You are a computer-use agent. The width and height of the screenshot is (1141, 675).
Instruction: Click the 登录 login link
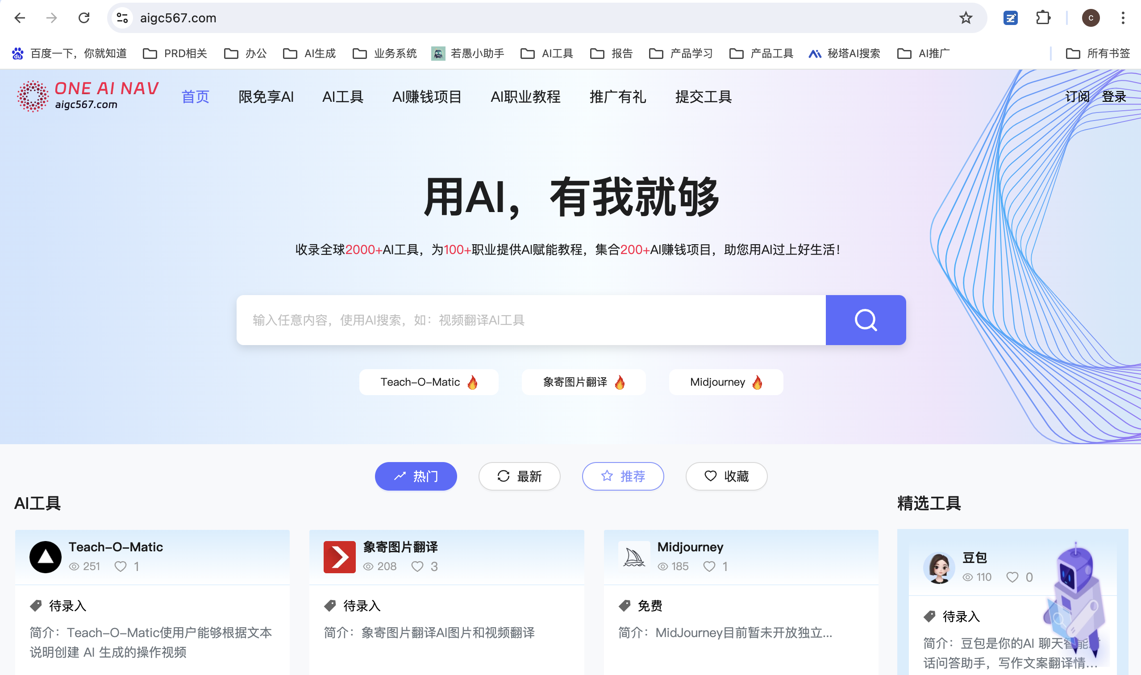click(1114, 96)
